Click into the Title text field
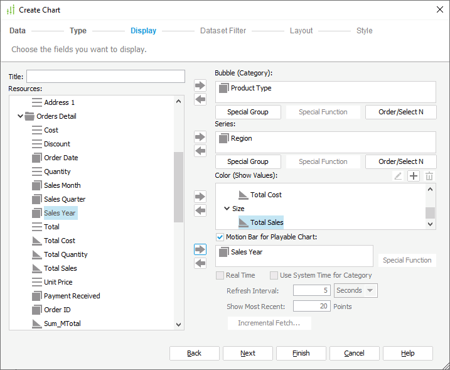The image size is (450, 370). point(105,76)
